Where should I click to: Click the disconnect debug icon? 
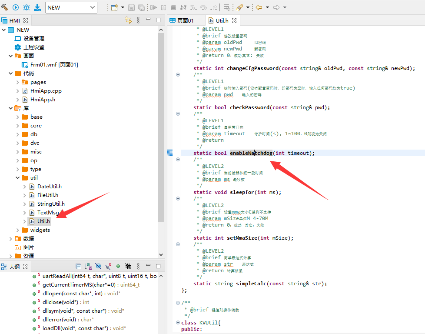pyautogui.click(x=183, y=7)
